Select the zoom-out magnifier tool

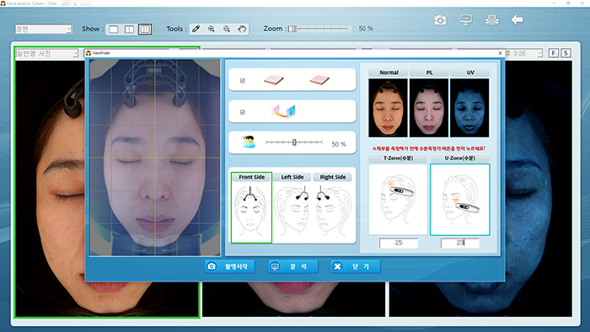[227, 29]
